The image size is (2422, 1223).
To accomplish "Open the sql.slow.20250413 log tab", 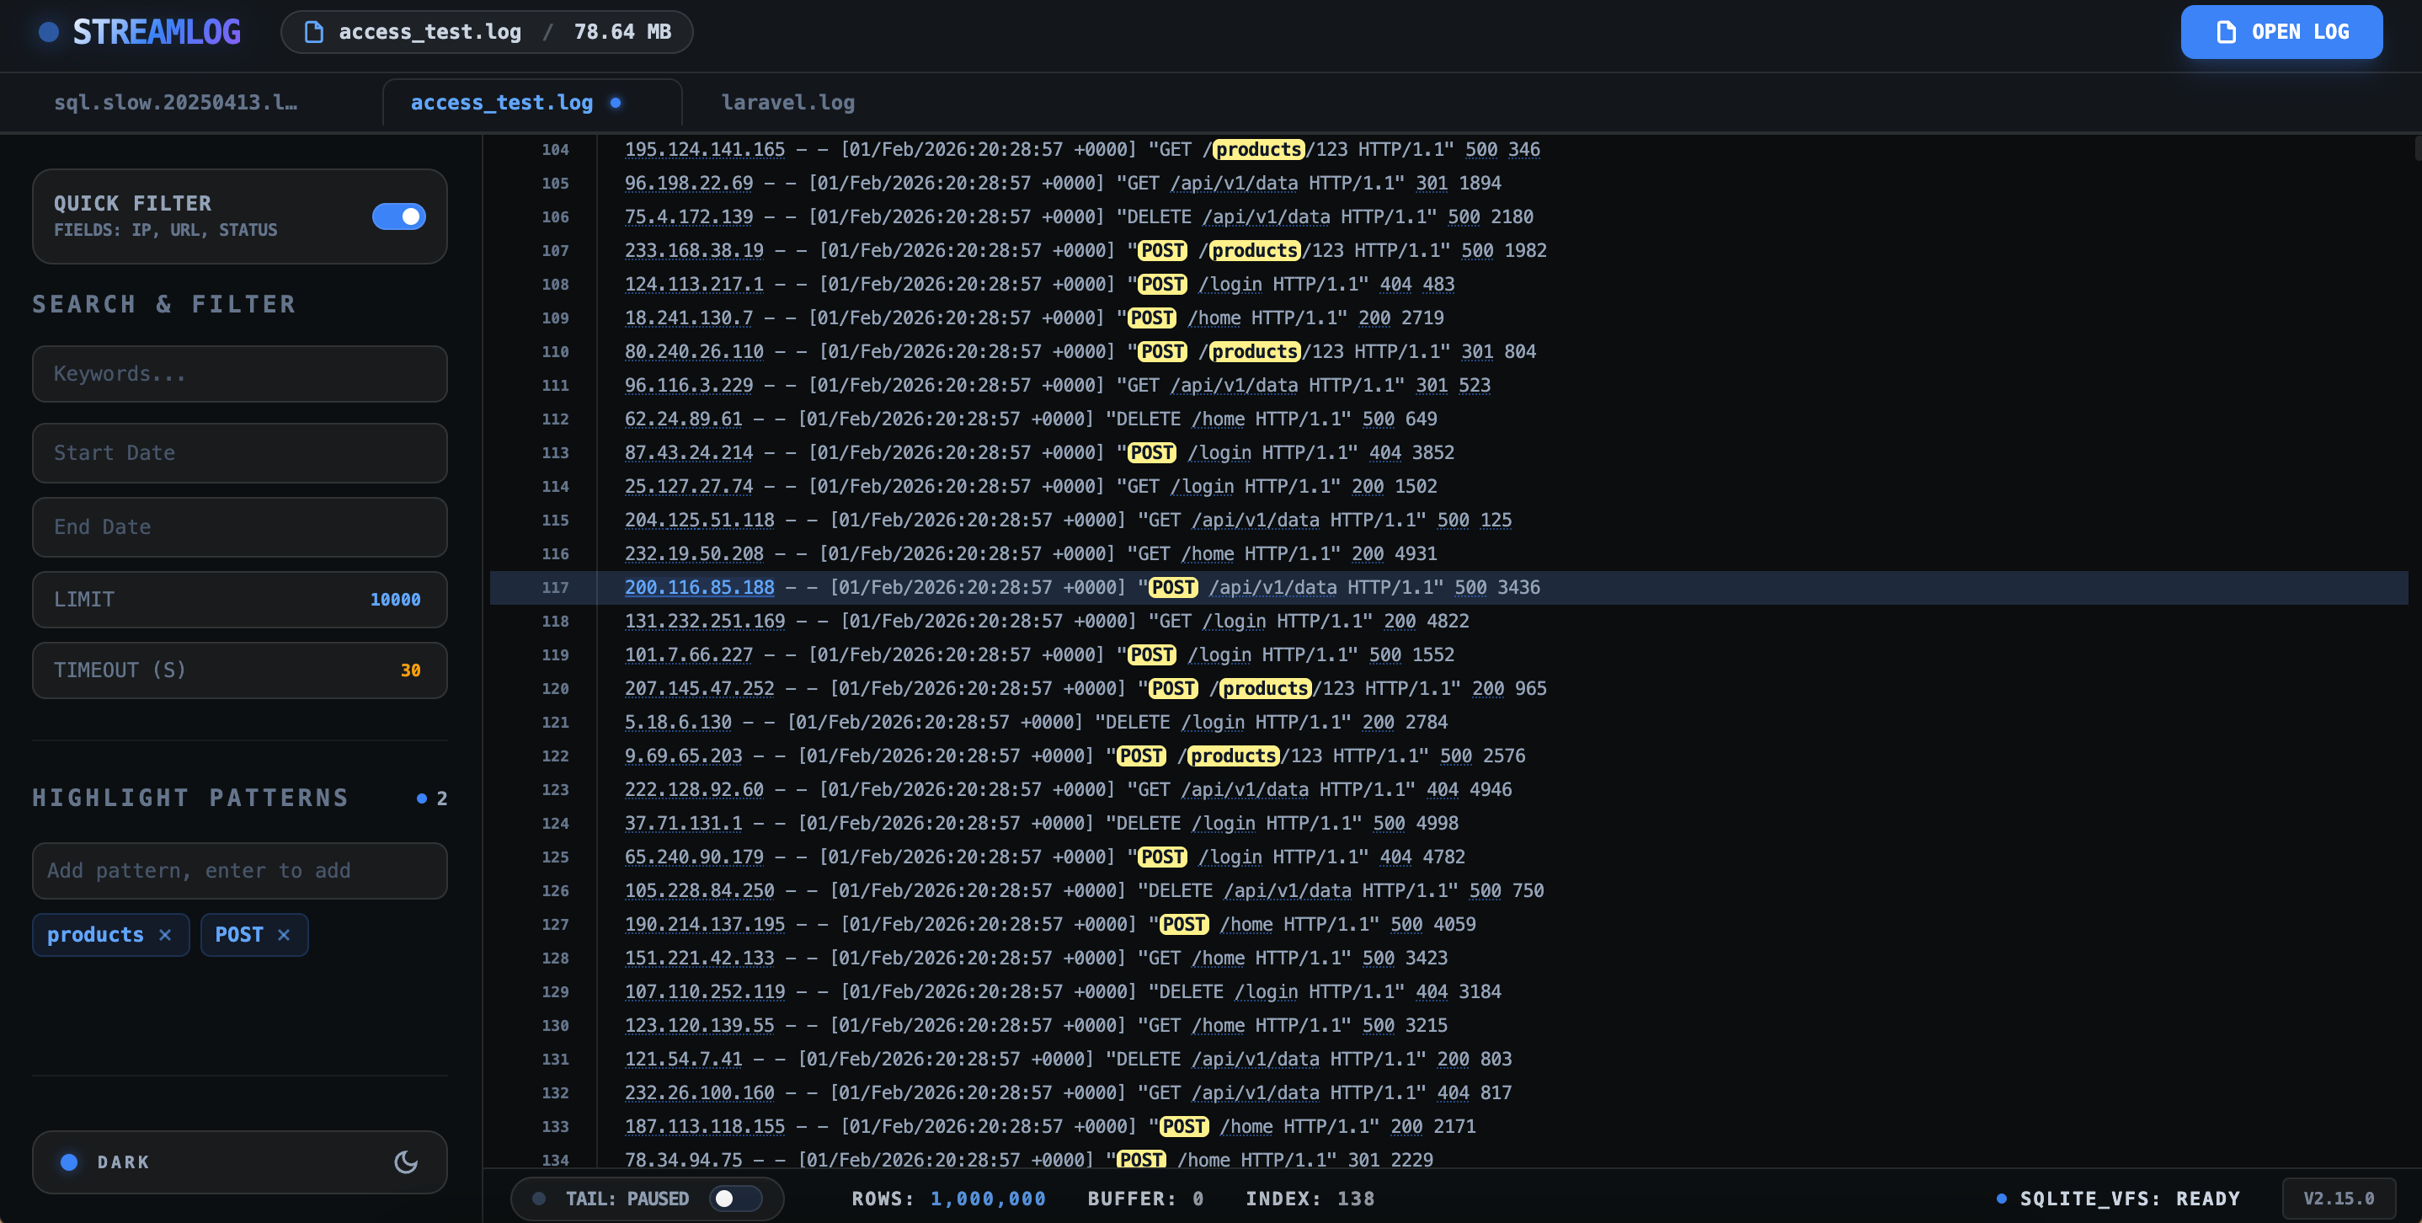I will coord(178,103).
